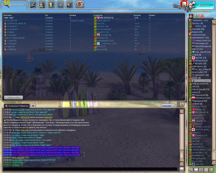Open the auction gavel icon
This screenshot has width=216, height=173.
pos(80,4)
